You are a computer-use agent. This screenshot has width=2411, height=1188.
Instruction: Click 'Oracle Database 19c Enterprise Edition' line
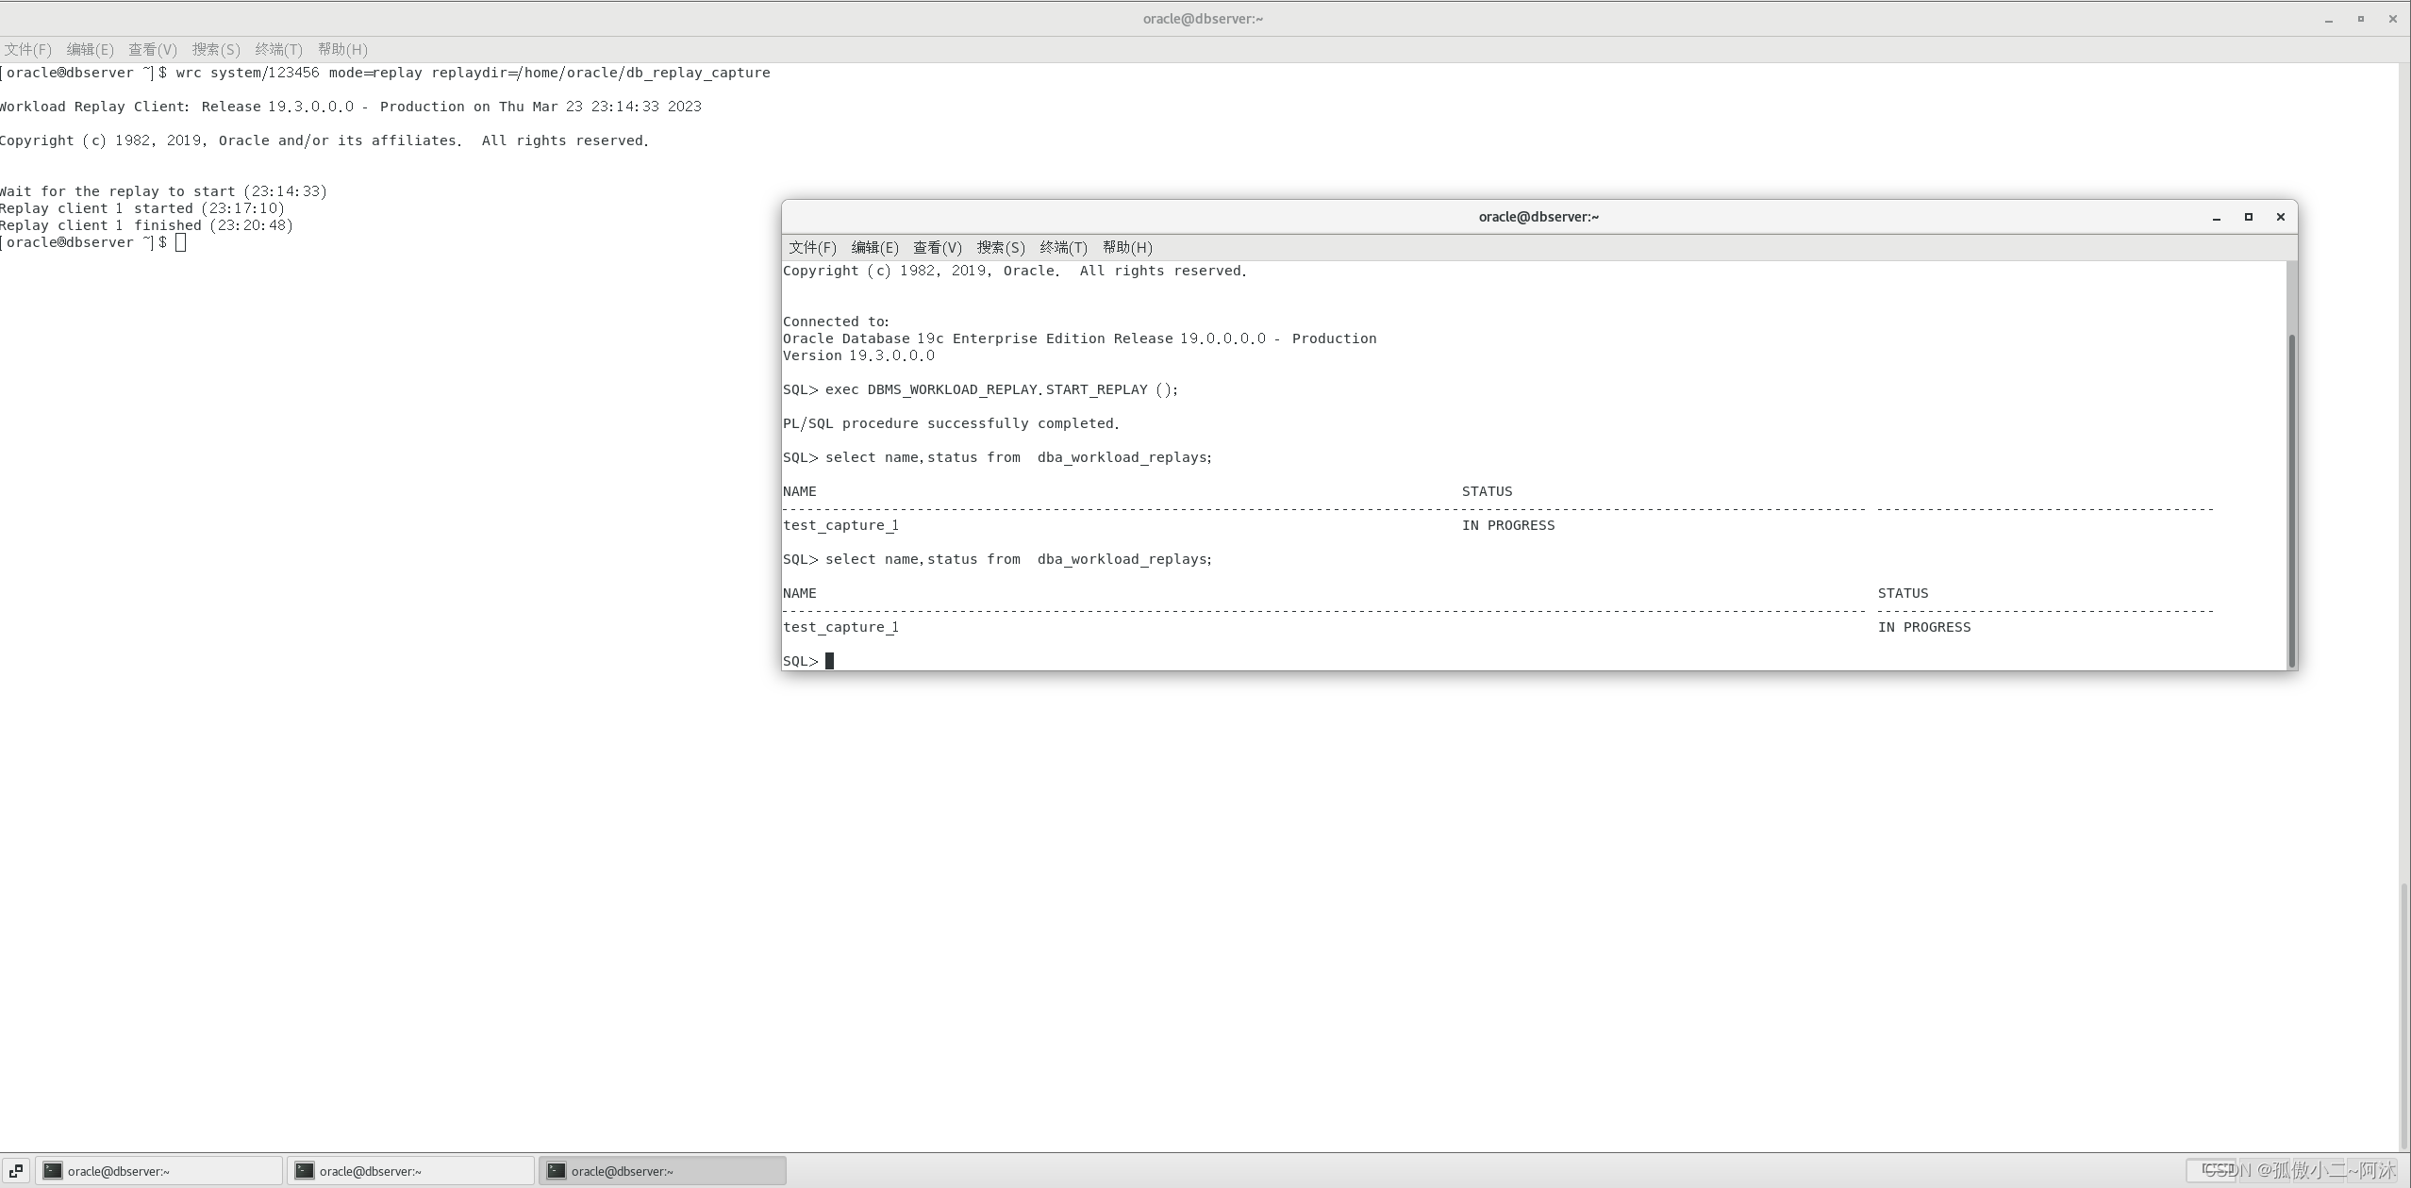coord(1079,338)
